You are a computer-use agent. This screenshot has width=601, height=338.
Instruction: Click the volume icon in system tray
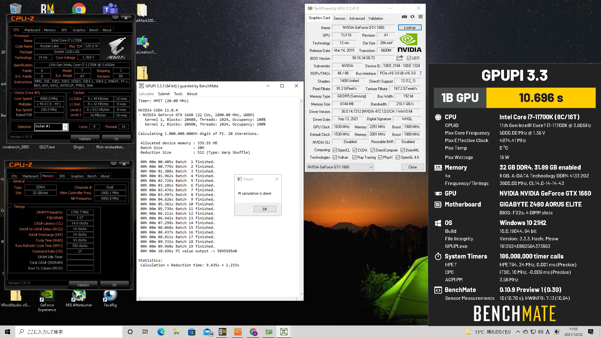[x=541, y=332]
